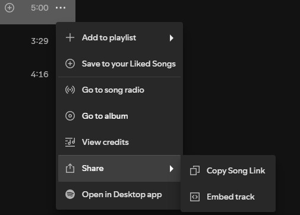Go to song radio
Viewport: 300px width, 215px height.
tap(119, 90)
